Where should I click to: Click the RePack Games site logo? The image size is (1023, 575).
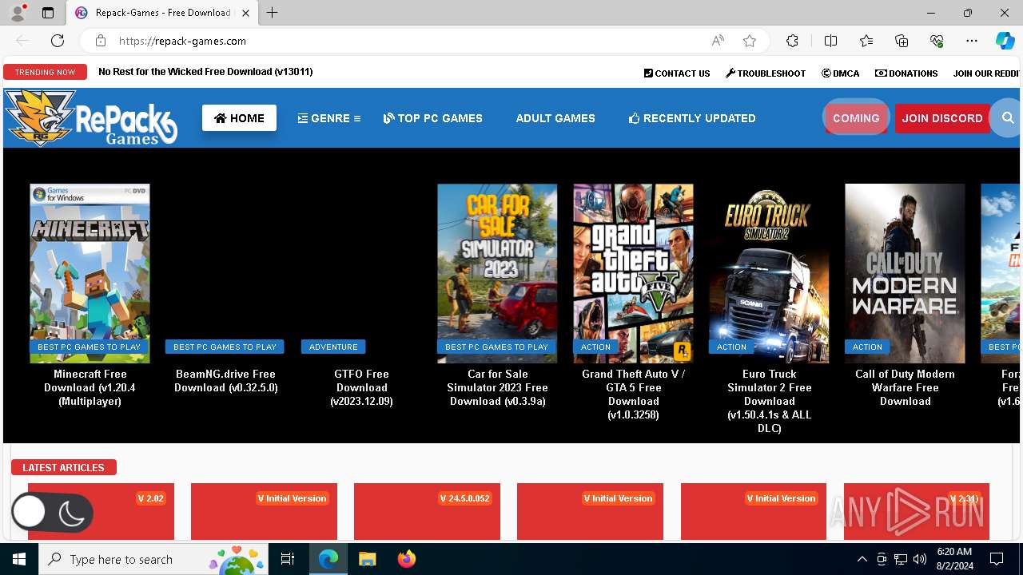pos(90,118)
